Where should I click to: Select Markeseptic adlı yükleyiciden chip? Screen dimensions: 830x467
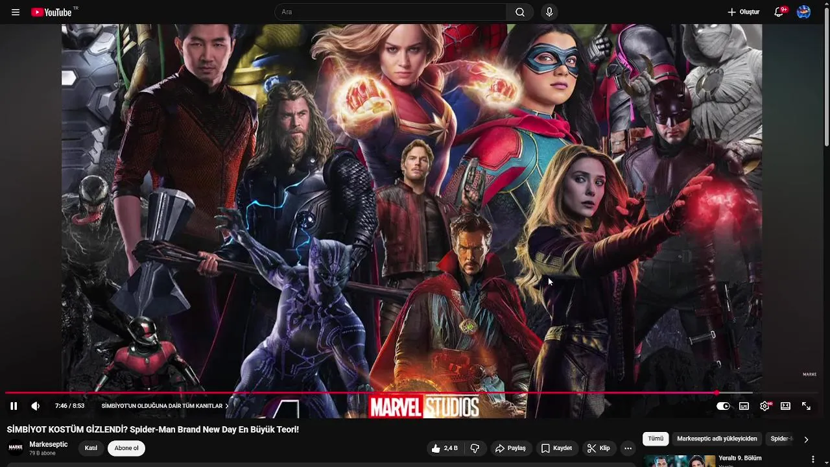click(717, 439)
